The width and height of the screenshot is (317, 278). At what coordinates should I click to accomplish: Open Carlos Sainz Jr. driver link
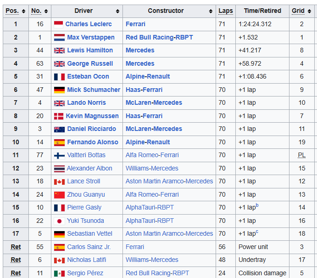coord(89,247)
